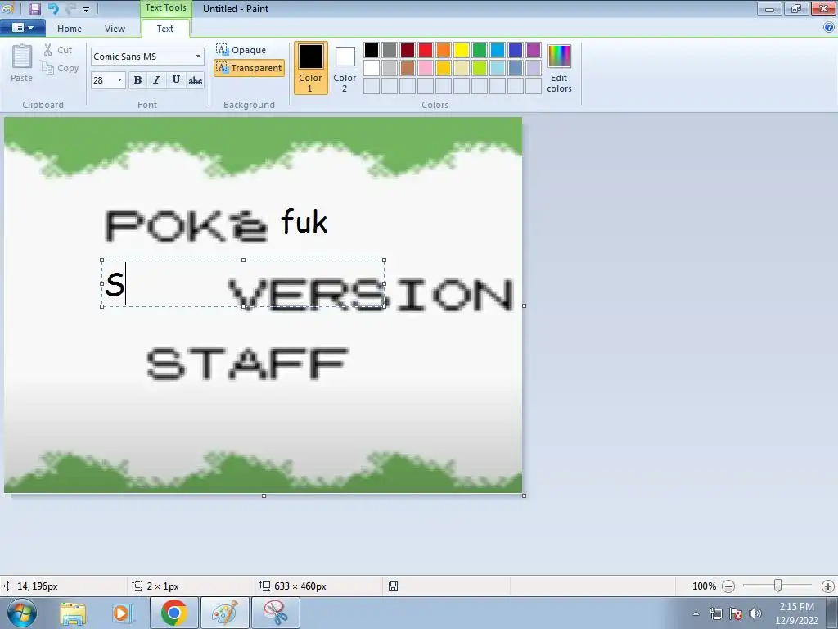The image size is (838, 629).
Task: Pick the turquoise color swatch in top row
Action: tap(498, 50)
